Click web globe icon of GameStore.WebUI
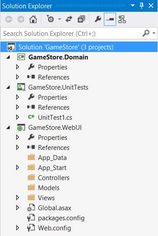The width and height of the screenshot is (158, 236). coord(21,128)
